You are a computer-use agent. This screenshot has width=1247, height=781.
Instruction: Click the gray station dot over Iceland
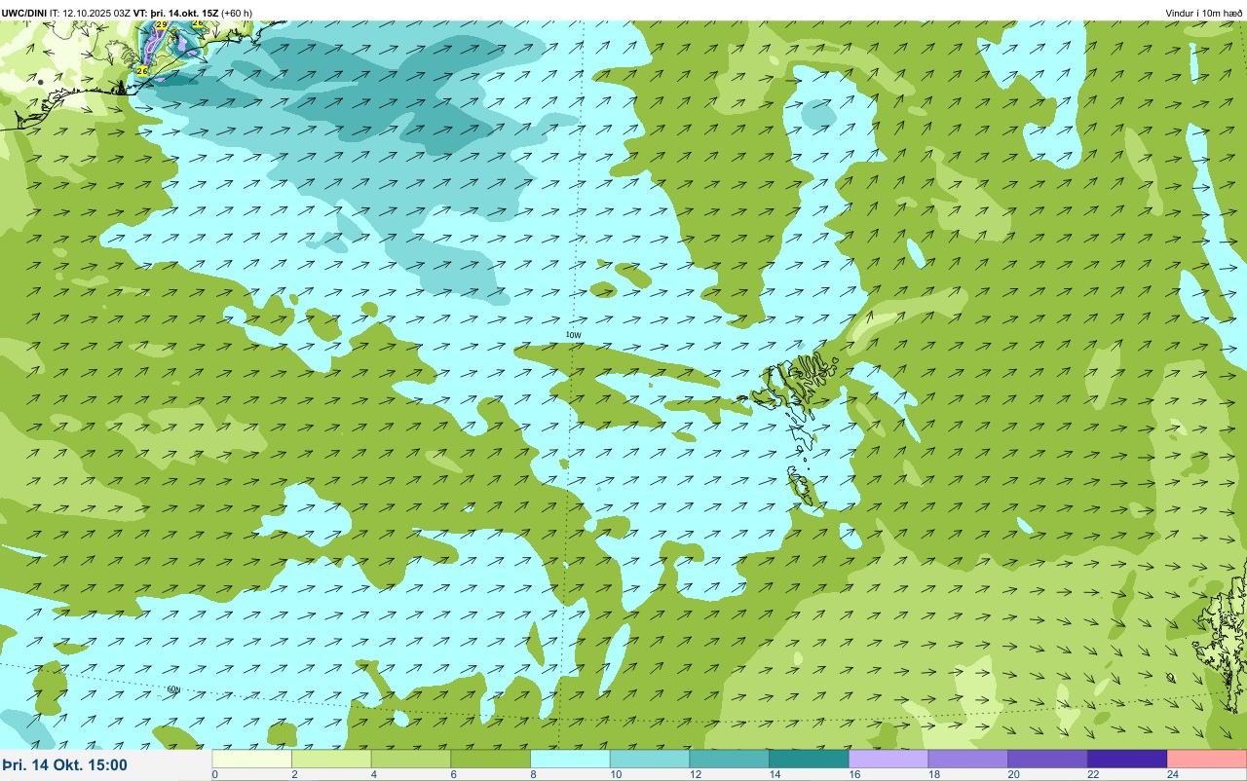coord(40,82)
